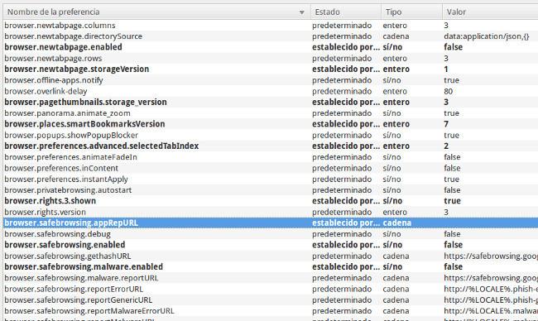
Task: Click false value of browser.newtabpage.enabled
Action: pyautogui.click(x=454, y=47)
